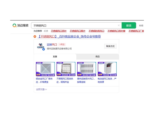The height and width of the screenshot is (116, 154).
Task: Follow the account with +关注
Action: click(x=62, y=44)
